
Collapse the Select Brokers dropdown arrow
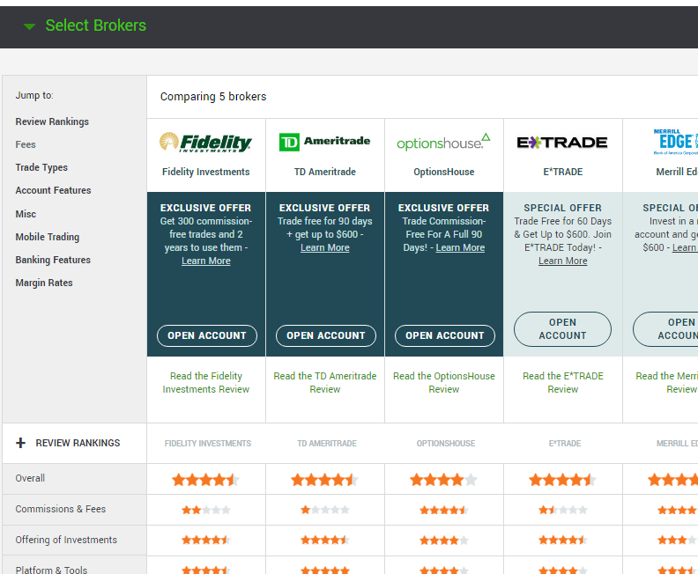pos(29,26)
